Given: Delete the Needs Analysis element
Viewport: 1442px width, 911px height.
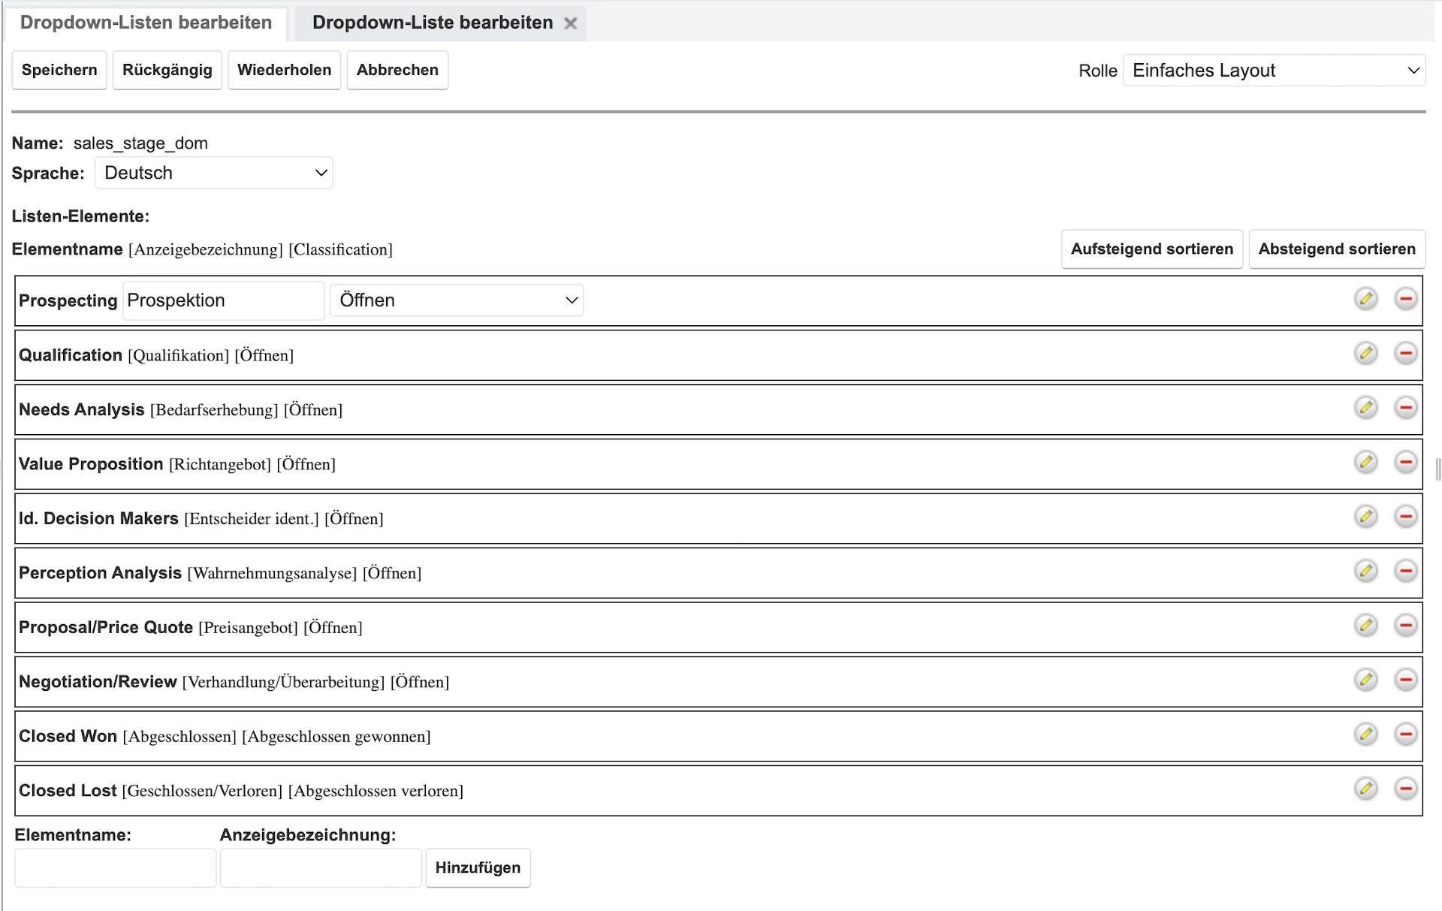Looking at the screenshot, I should tap(1405, 408).
